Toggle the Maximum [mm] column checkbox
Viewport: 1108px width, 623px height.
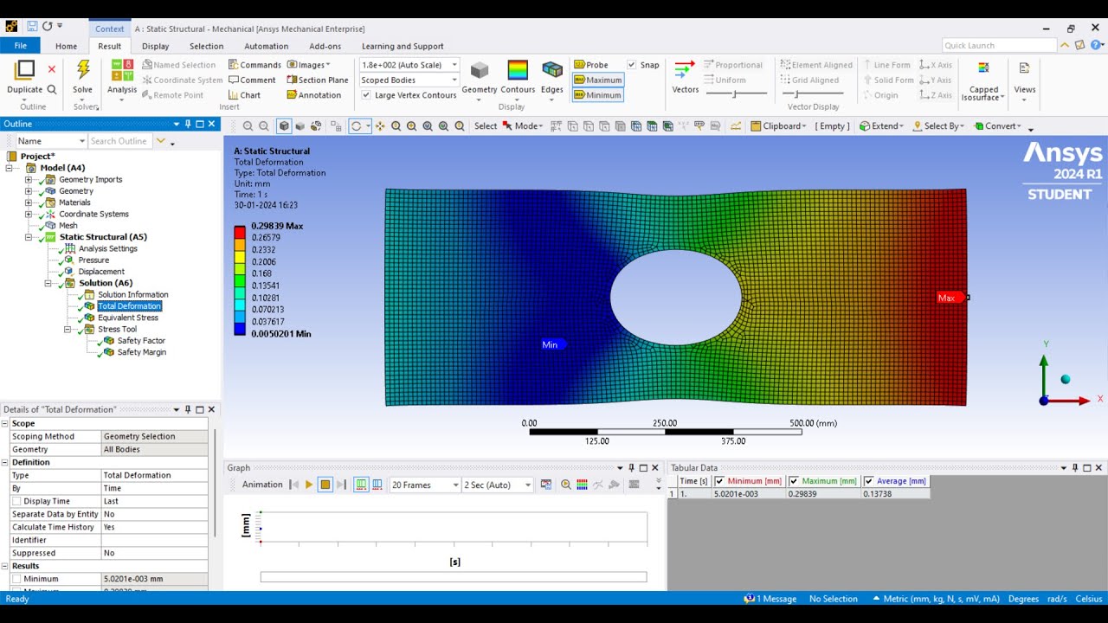tap(794, 481)
